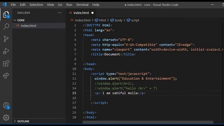Switch to the index.html editor tab
The image size is (224, 126).
tap(81, 13)
